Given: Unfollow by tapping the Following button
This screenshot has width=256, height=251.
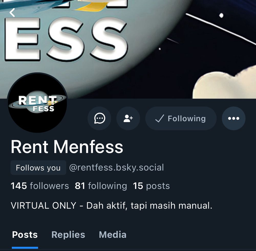Looking at the screenshot, I should pos(181,118).
